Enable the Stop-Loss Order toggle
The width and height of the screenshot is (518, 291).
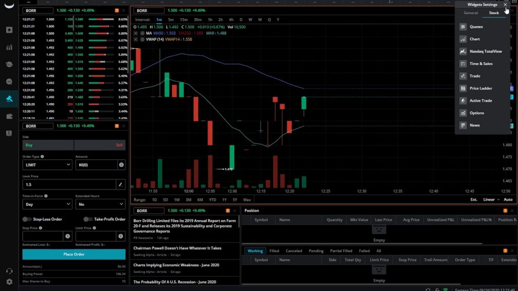[x=27, y=219]
